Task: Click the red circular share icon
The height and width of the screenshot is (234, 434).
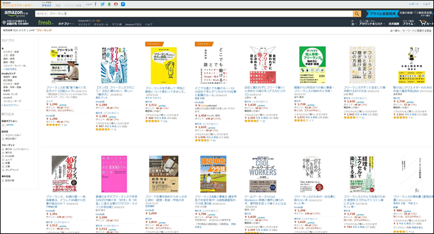Action: [x=116, y=4]
